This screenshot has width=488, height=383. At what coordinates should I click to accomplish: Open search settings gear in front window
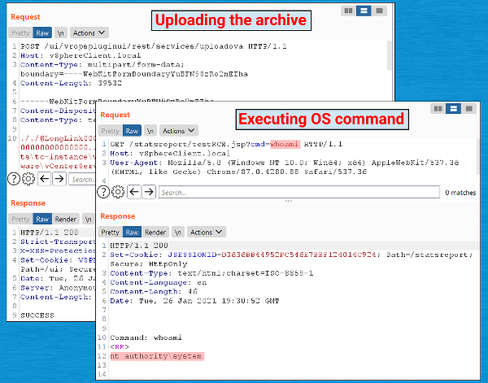[118, 192]
